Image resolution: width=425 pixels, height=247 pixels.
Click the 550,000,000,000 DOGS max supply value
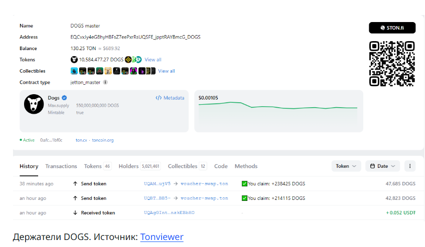click(97, 105)
